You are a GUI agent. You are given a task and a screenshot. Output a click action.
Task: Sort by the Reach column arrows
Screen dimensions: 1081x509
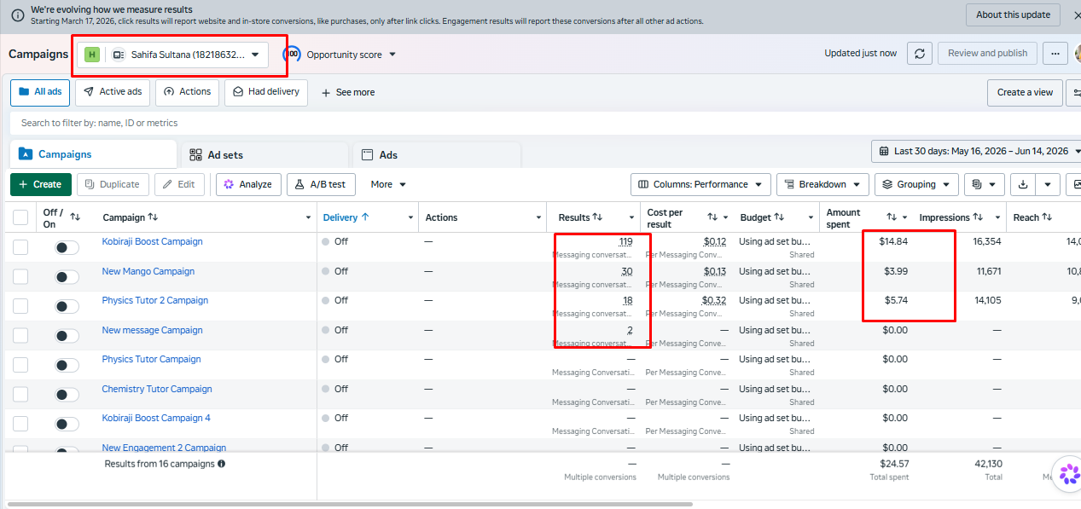[x=1046, y=217]
